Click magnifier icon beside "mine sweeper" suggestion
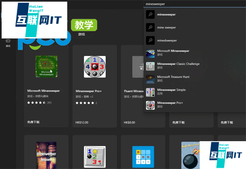Screen dimensions: 246x169 [x=150, y=27]
